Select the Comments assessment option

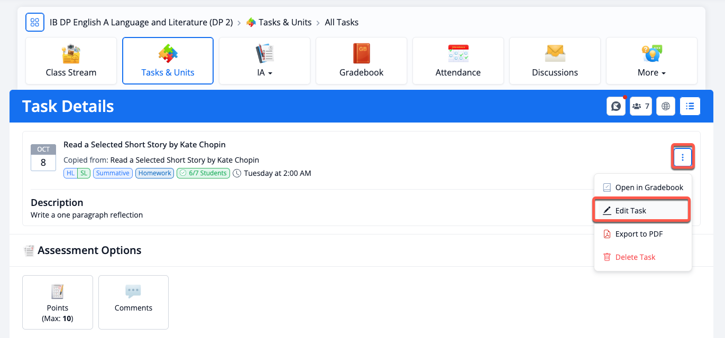pos(133,302)
